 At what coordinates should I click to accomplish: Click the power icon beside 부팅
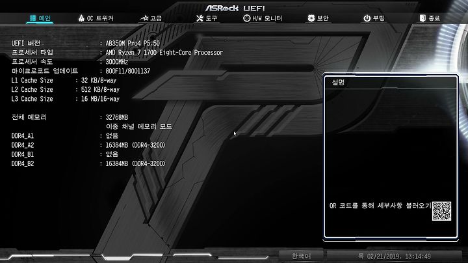367,18
